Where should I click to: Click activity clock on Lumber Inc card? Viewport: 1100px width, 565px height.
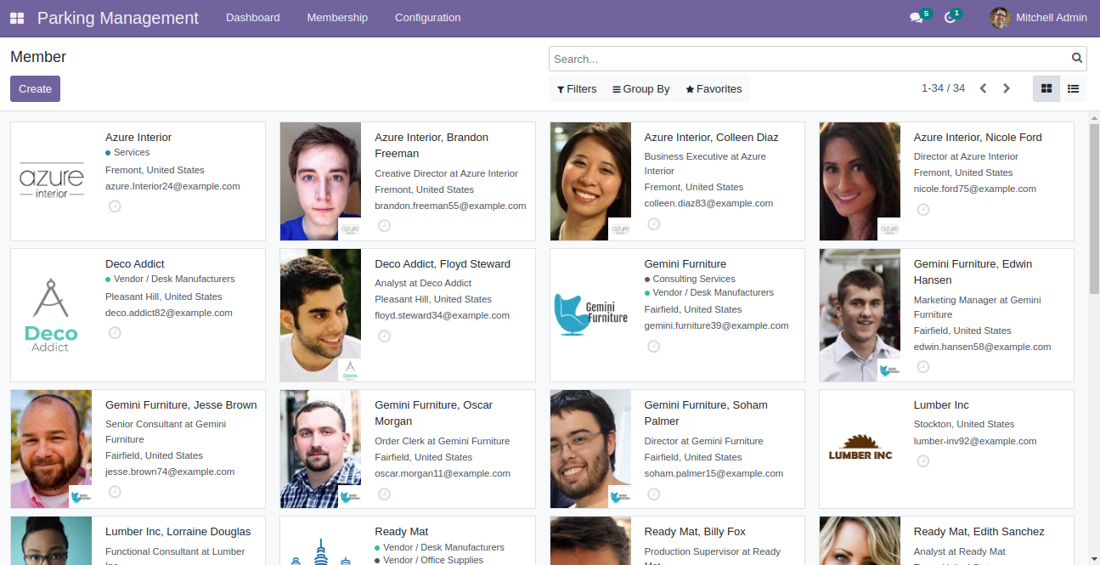click(923, 461)
